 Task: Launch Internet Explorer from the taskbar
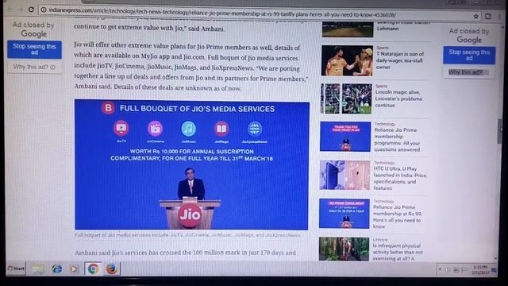(56, 269)
